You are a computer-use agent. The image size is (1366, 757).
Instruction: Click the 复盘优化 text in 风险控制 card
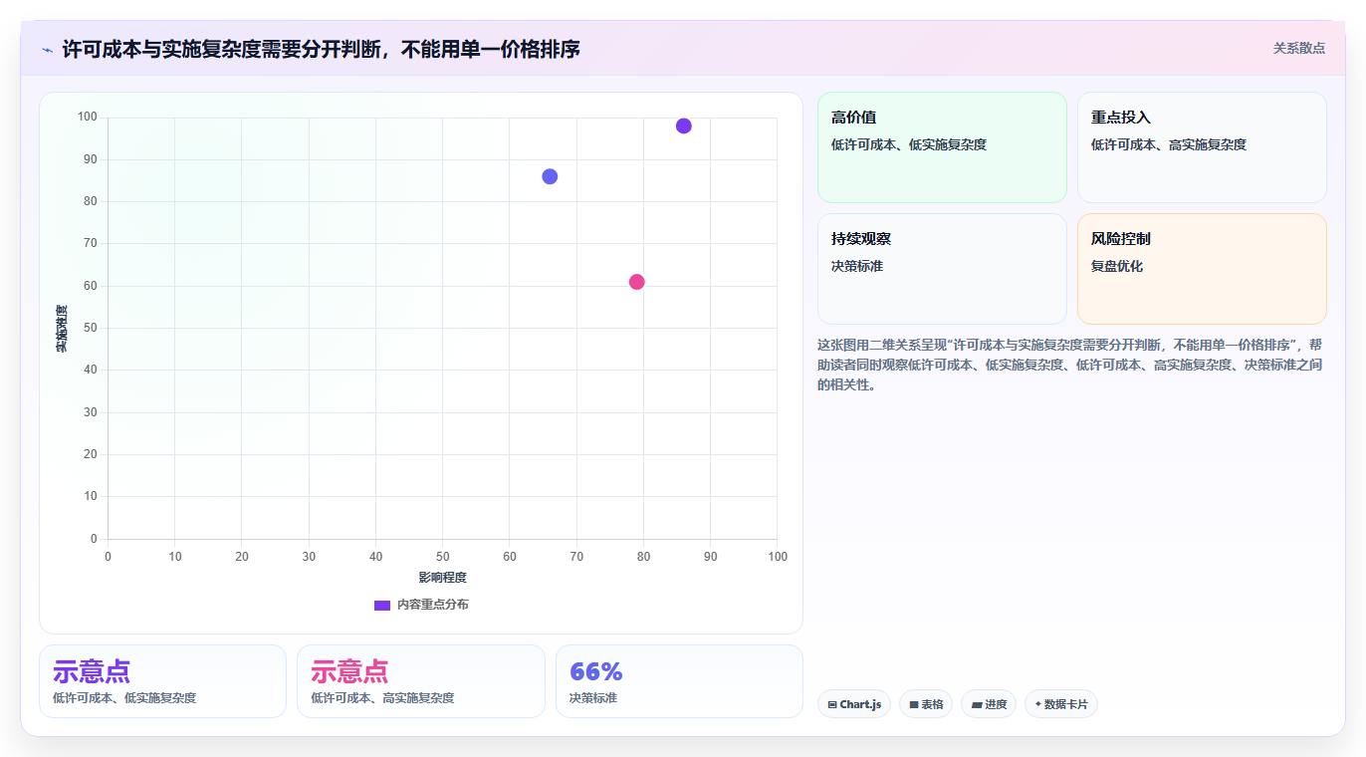pos(1117,266)
